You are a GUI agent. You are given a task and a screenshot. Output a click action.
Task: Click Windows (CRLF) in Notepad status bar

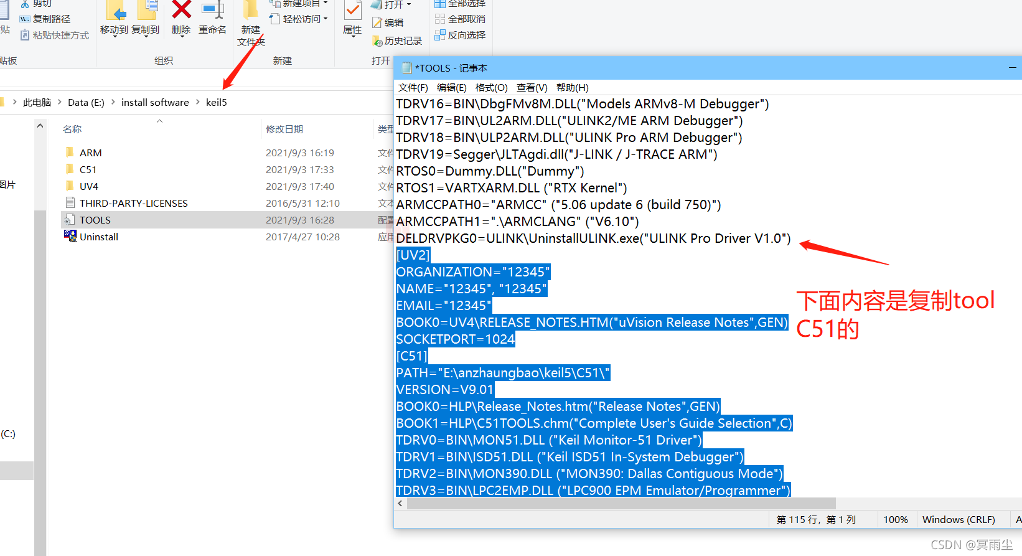[x=959, y=520]
